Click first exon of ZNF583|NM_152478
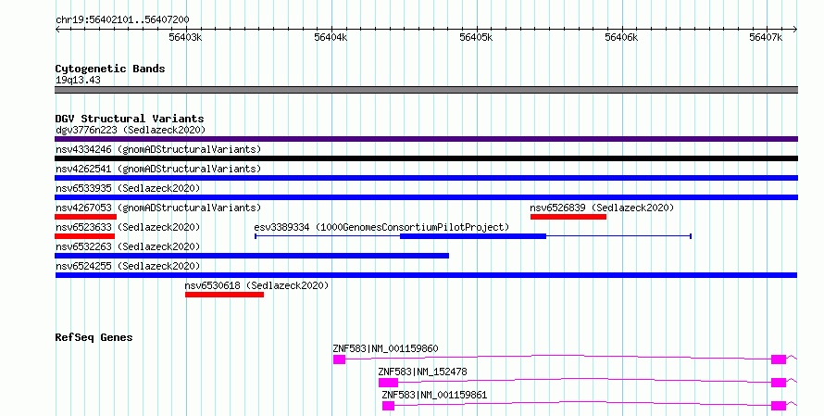Viewport: 824px width, 416px height. [388, 383]
